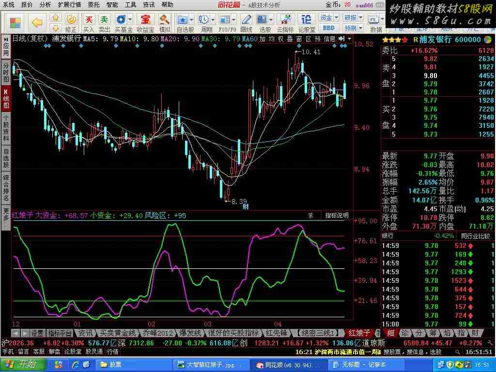This screenshot has width=496, height=372.
Task: Launch 模拟 simulated trading
Action: click(165, 23)
